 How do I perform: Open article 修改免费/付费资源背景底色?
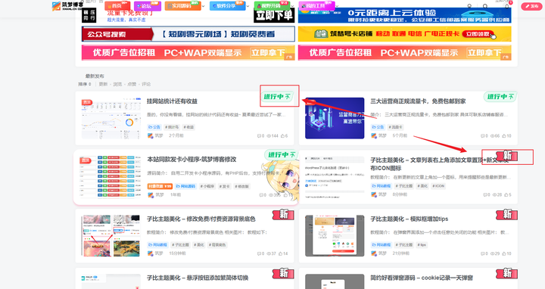[201, 219]
